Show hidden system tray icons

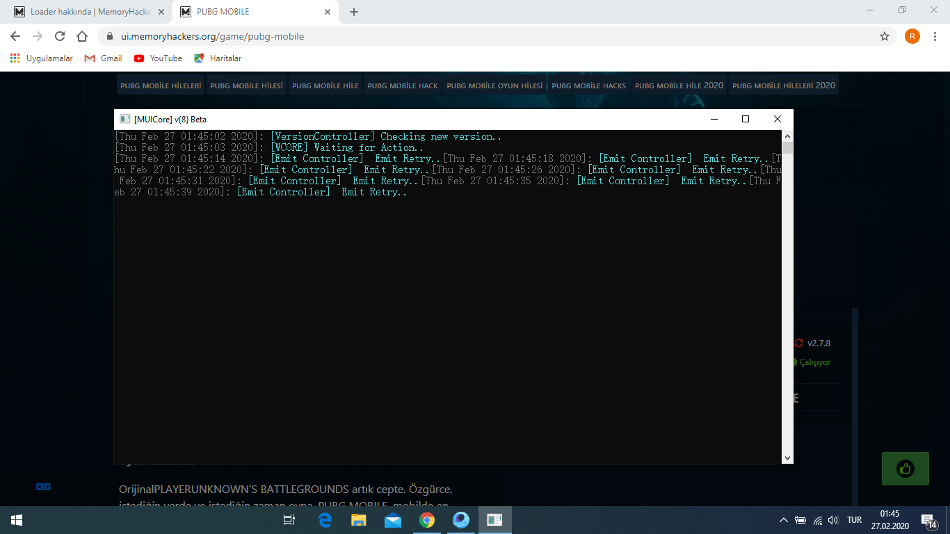[x=784, y=520]
